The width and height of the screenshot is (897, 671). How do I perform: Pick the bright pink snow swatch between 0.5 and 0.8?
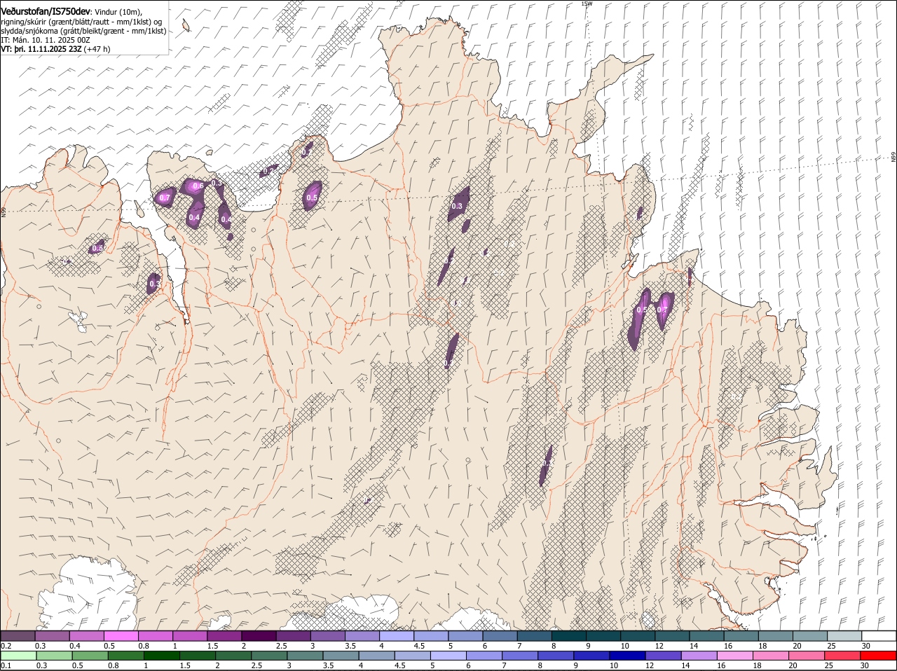tap(121, 635)
